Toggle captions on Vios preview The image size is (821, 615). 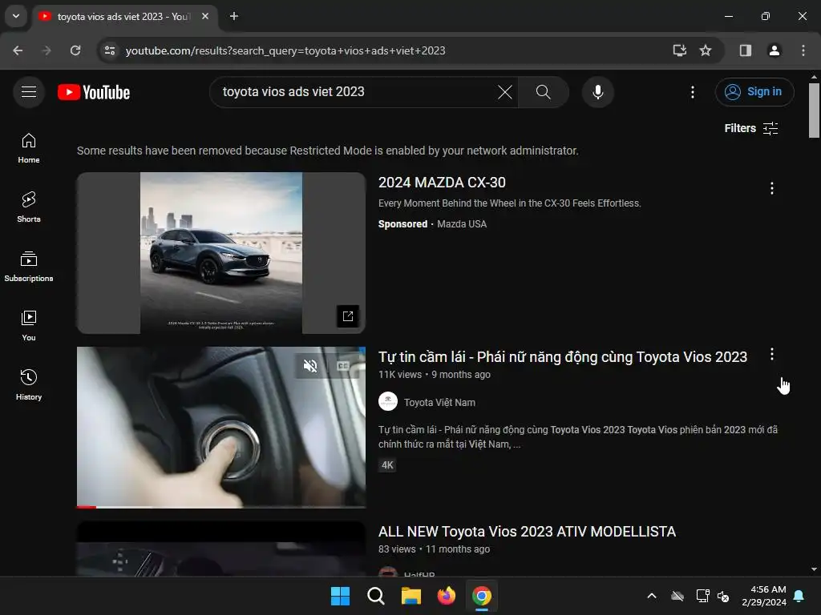click(343, 365)
